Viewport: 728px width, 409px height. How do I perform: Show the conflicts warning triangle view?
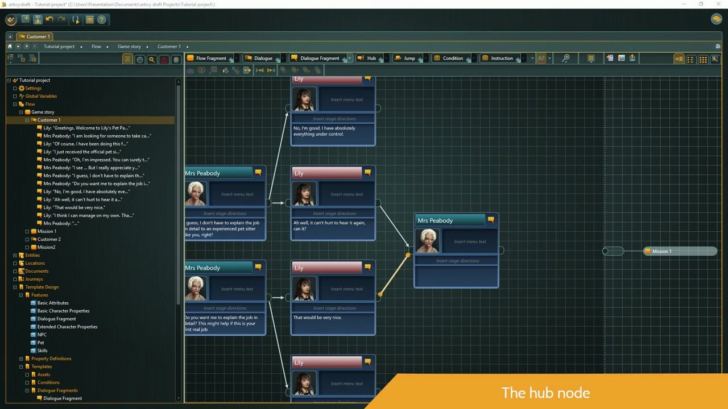(x=164, y=59)
